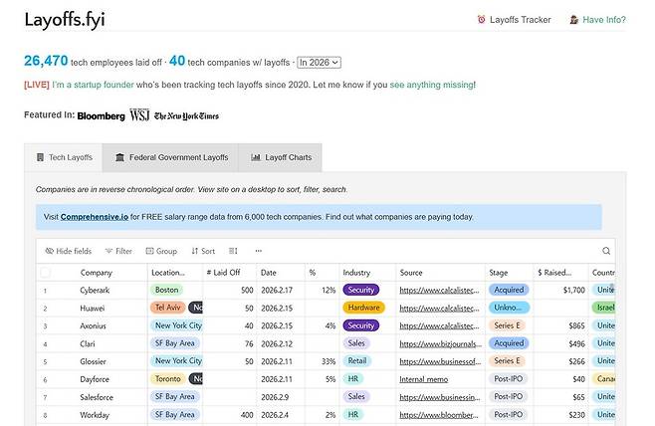The width and height of the screenshot is (655, 426).
Task: Click the Retail industry tag for Glossier
Action: click(x=357, y=361)
